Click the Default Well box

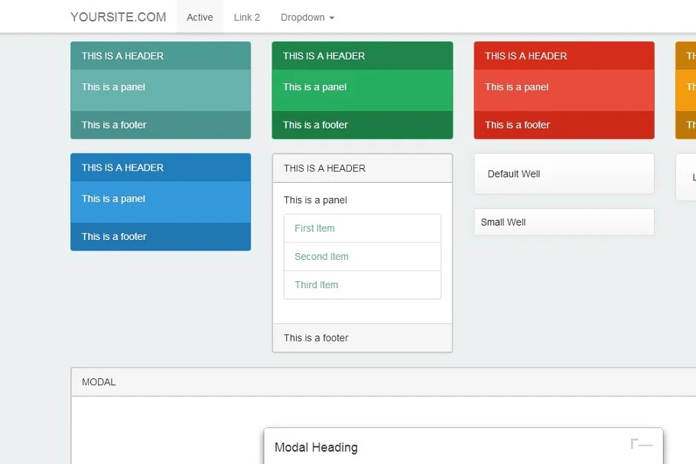(564, 174)
